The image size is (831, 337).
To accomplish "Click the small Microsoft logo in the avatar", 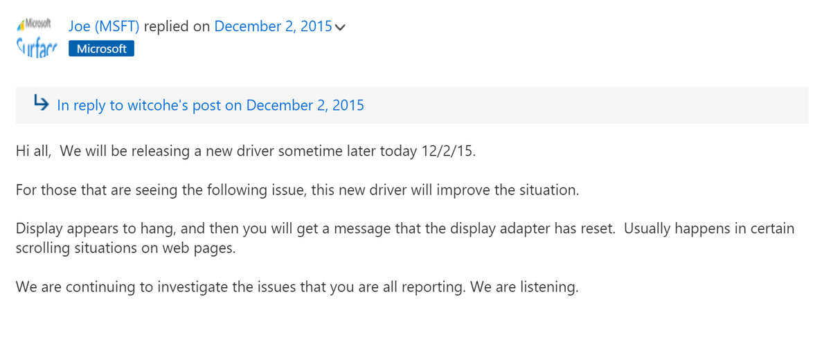I will 35,25.
